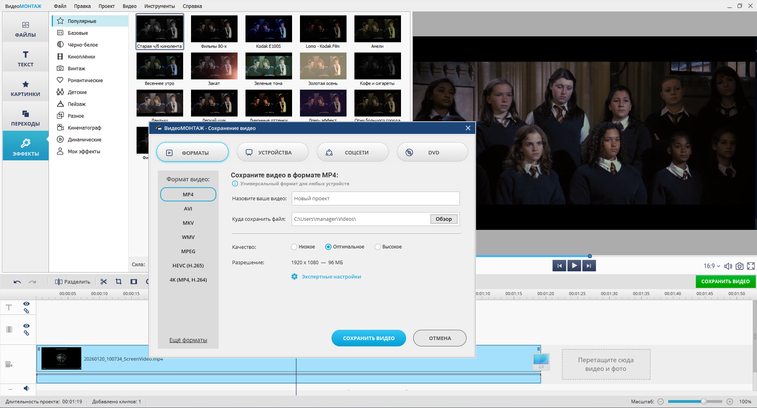This screenshot has width=757, height=408.
Task: Click the Разделить split tool
Action: pyautogui.click(x=73, y=282)
